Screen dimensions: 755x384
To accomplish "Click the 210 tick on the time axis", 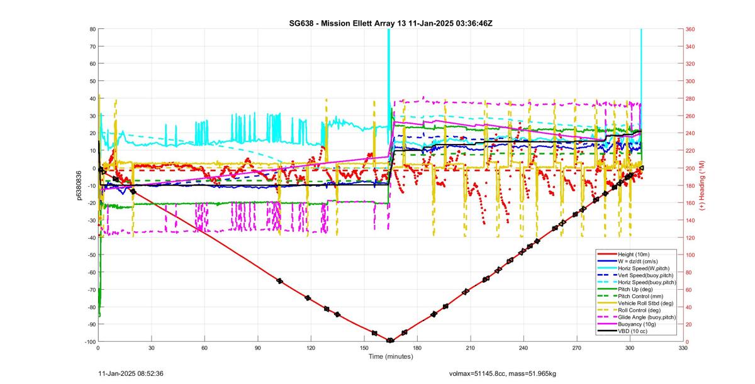I will 470,348.
